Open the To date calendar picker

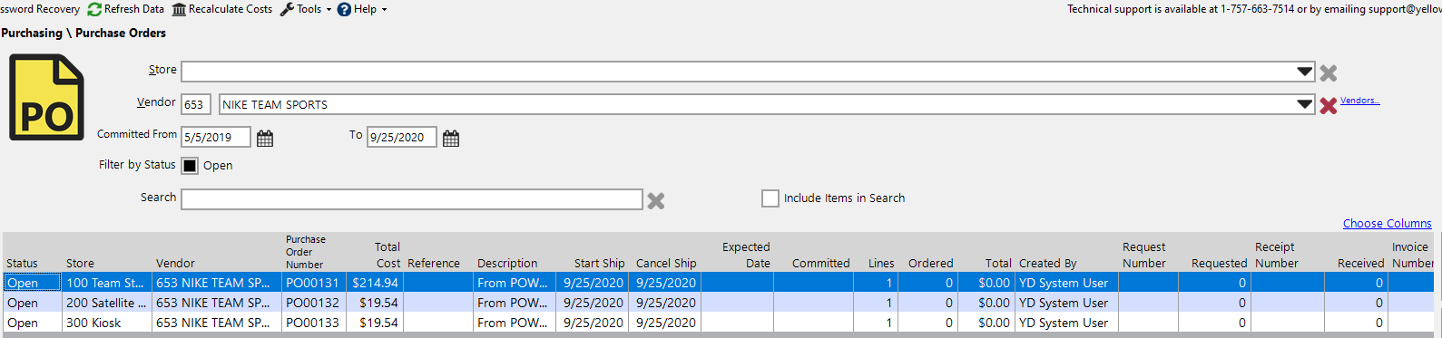click(x=451, y=138)
